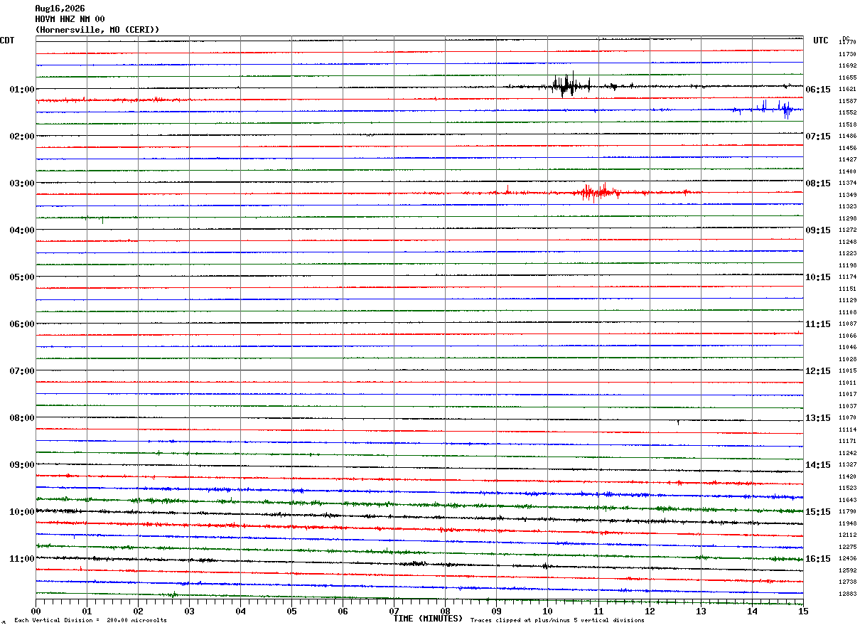Viewport: 860px width, 630px height.
Task: Click the DC offset value "11790"
Action: point(847,512)
